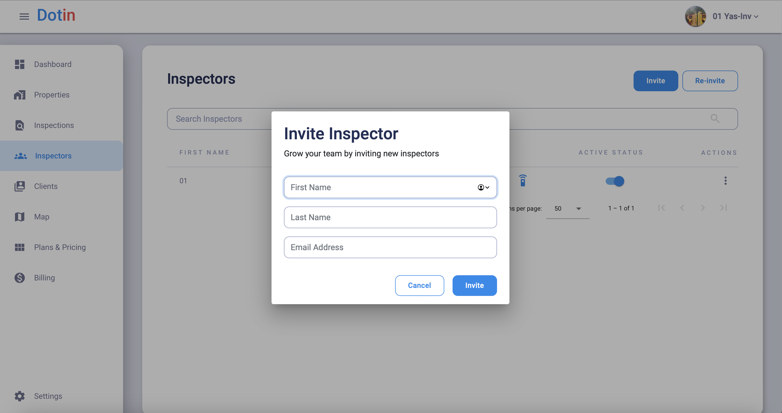782x413 pixels.
Task: Click the Dashboard grid icon
Action: pyautogui.click(x=20, y=64)
